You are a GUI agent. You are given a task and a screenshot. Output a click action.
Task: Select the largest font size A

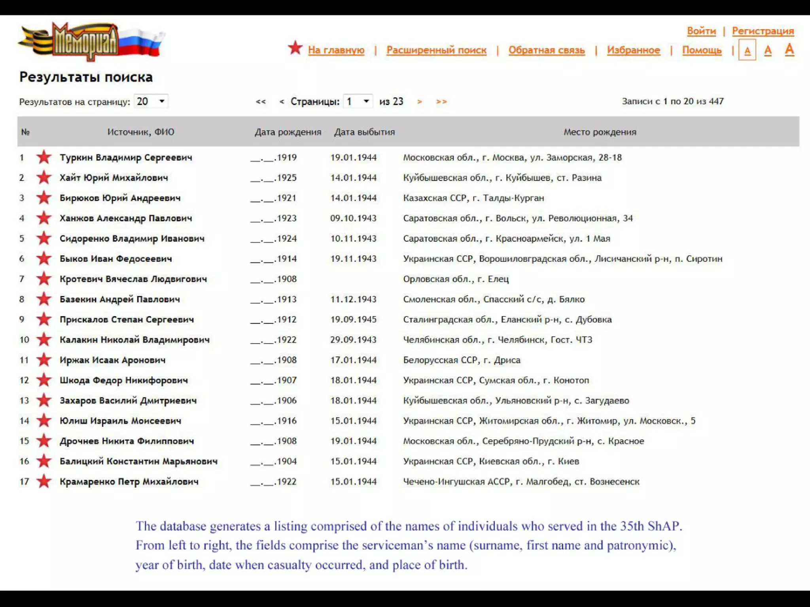789,49
